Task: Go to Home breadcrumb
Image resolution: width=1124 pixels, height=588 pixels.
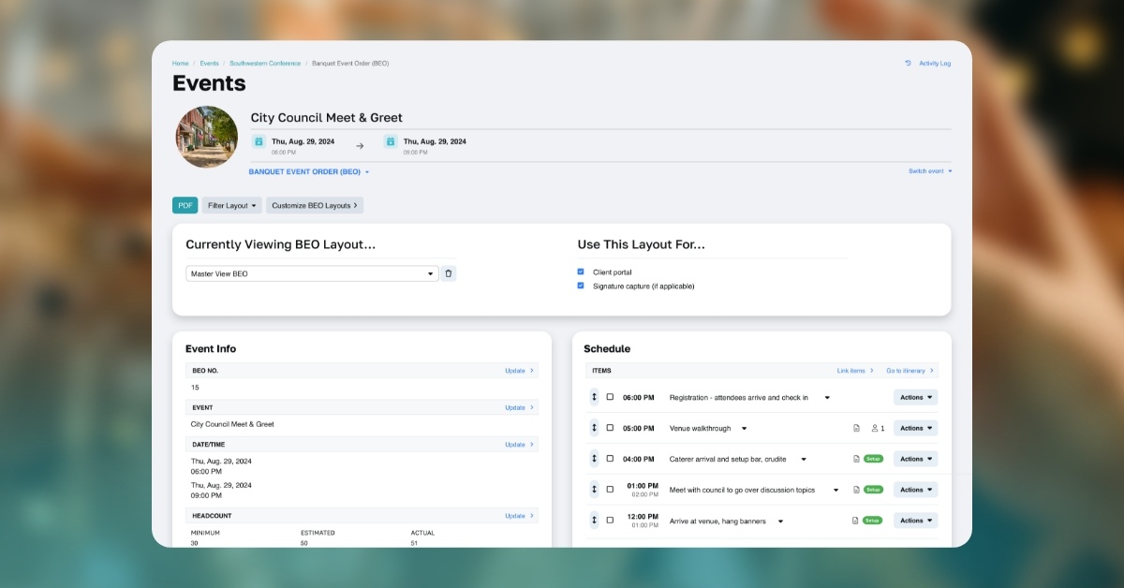Action: [x=180, y=64]
